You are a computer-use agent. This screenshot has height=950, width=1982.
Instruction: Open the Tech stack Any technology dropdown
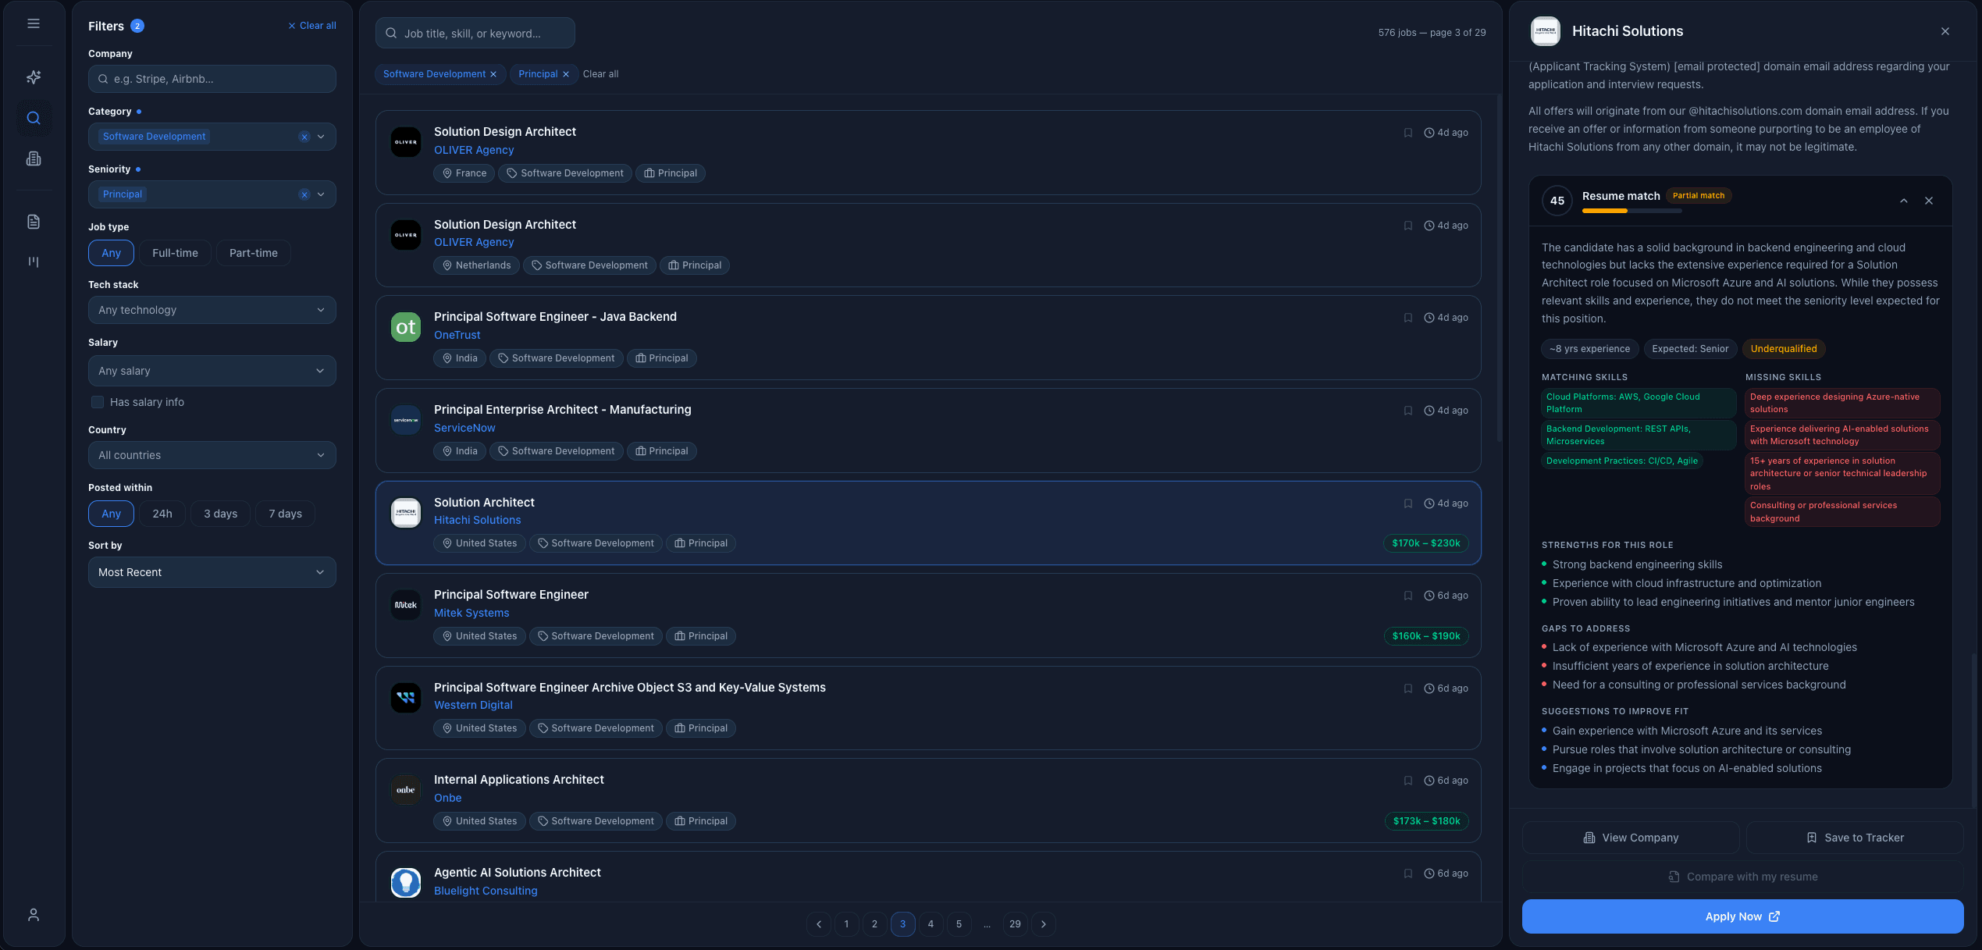[212, 310]
